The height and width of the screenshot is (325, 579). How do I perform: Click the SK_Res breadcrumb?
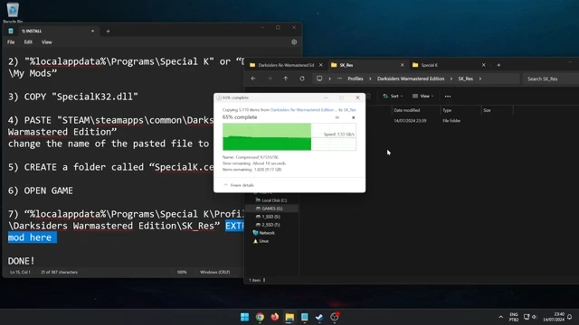[466, 79]
